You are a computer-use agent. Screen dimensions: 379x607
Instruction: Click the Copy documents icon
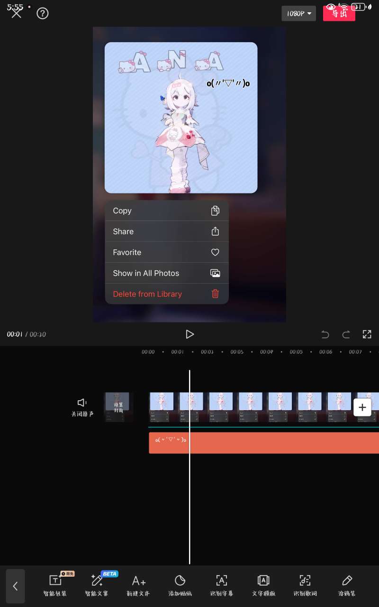pos(215,211)
